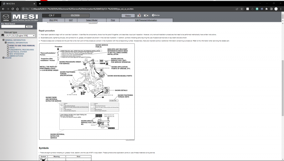This screenshot has width=284, height=161.
Task: Click the arrow-box icon next to Help
Action: 146,16
